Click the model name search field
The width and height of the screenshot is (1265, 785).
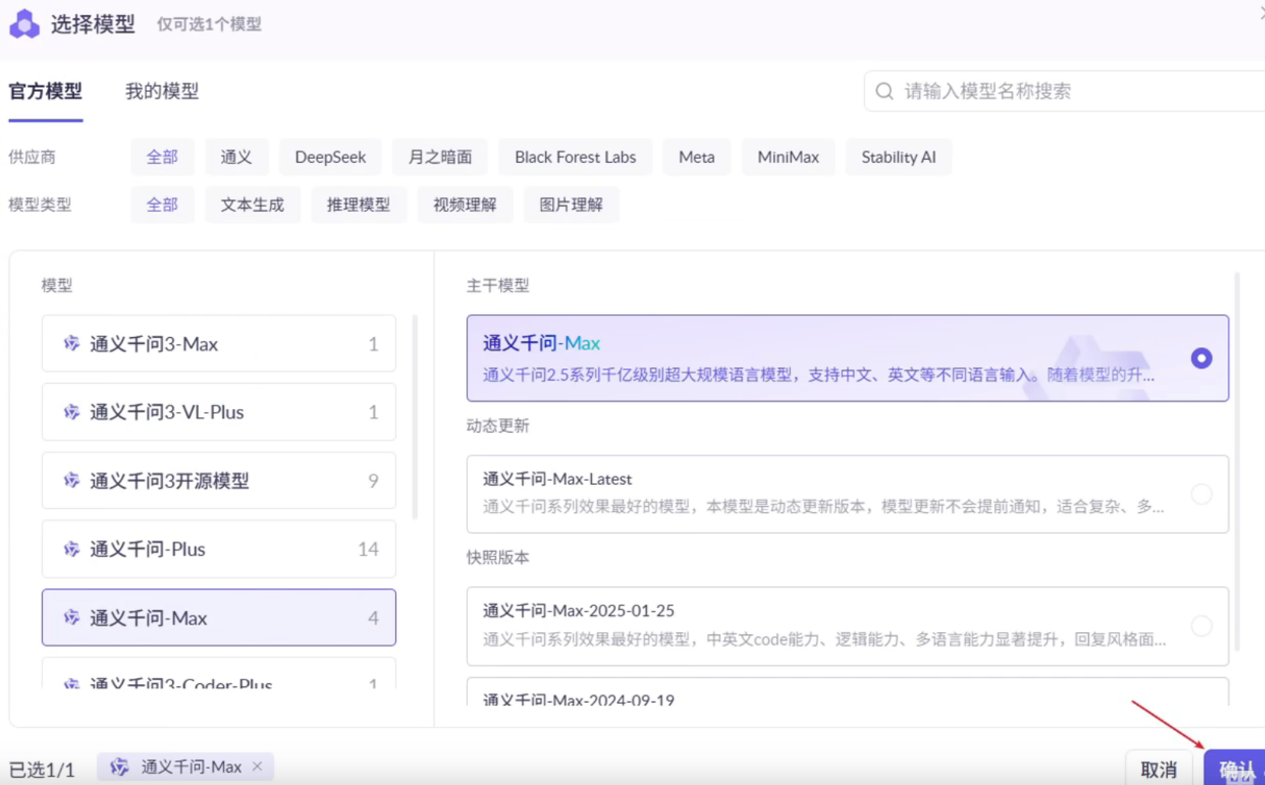tap(1065, 92)
